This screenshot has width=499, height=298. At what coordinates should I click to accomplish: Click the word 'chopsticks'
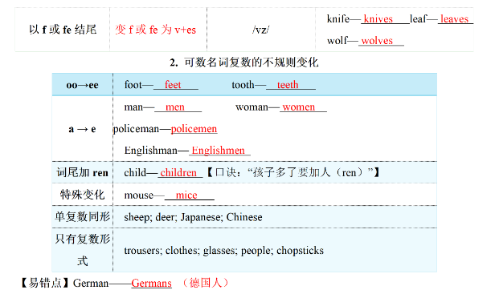tap(300, 251)
